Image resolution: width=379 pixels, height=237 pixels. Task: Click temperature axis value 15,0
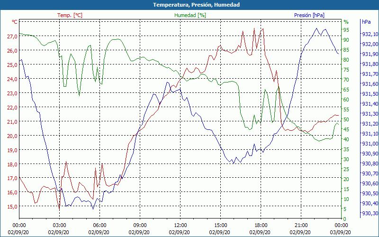point(12,207)
